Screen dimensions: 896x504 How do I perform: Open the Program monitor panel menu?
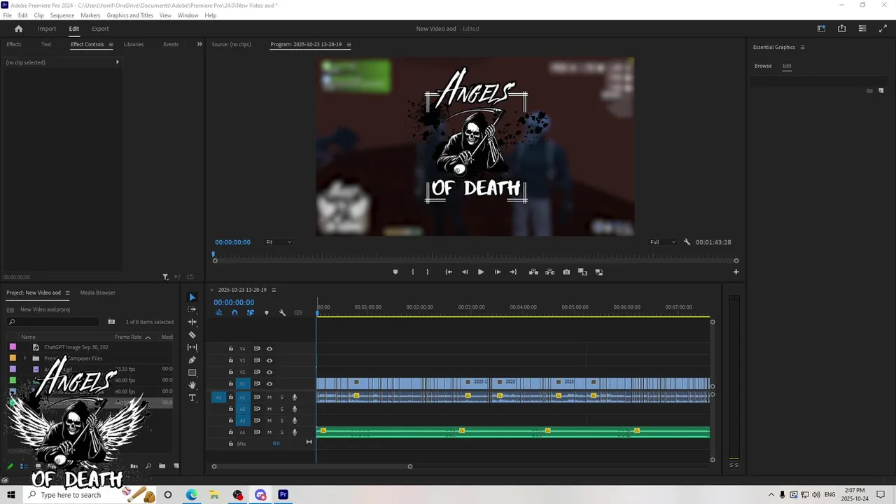pos(349,44)
